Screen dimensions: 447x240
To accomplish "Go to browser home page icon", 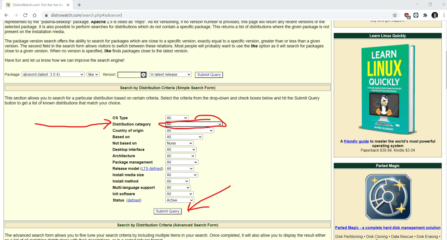I will click(x=35, y=15).
